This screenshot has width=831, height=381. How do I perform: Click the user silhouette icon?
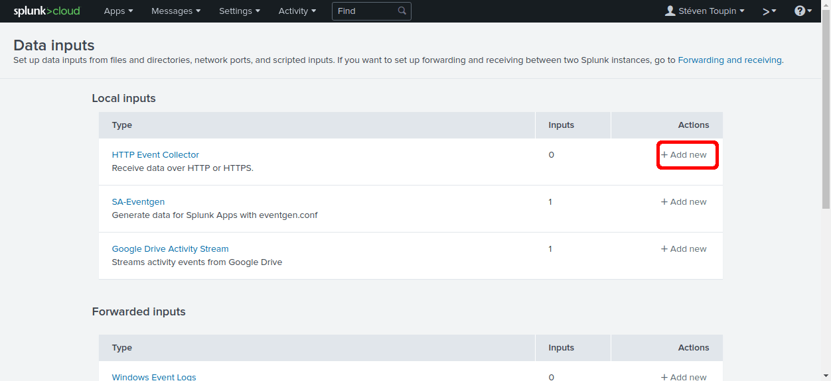(670, 11)
